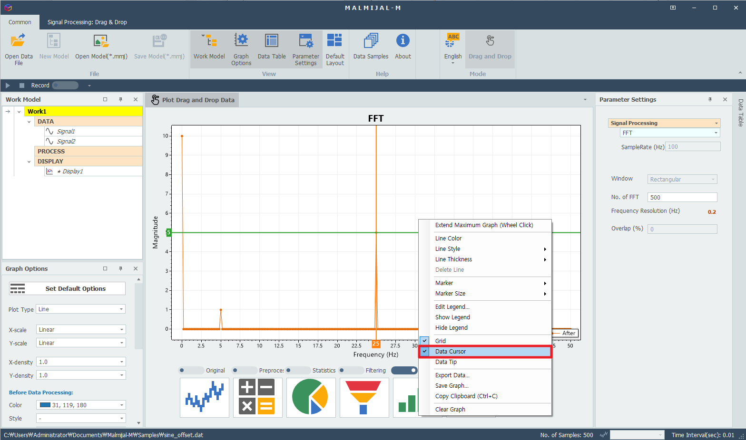Open the Y-scale dropdown
Image resolution: width=746 pixels, height=440 pixels.
tap(81, 343)
